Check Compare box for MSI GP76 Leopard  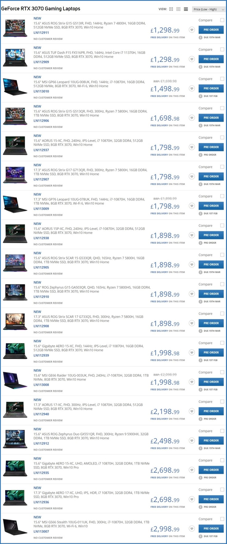(x=222, y=196)
